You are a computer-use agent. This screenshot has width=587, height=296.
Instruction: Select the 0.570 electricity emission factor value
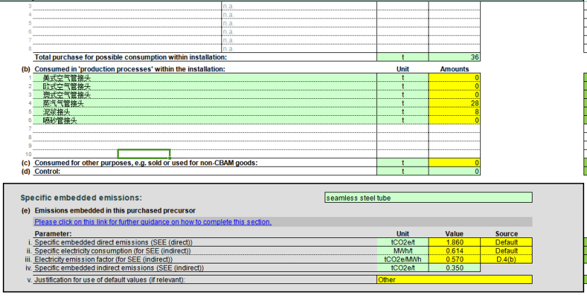(454, 259)
